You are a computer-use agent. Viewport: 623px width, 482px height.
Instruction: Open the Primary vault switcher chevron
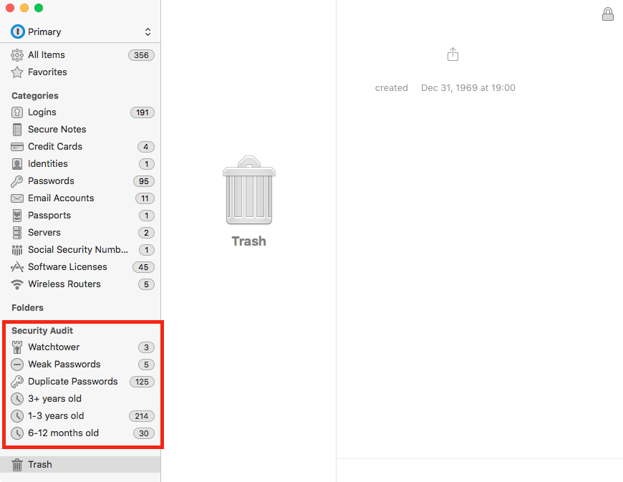(x=148, y=32)
